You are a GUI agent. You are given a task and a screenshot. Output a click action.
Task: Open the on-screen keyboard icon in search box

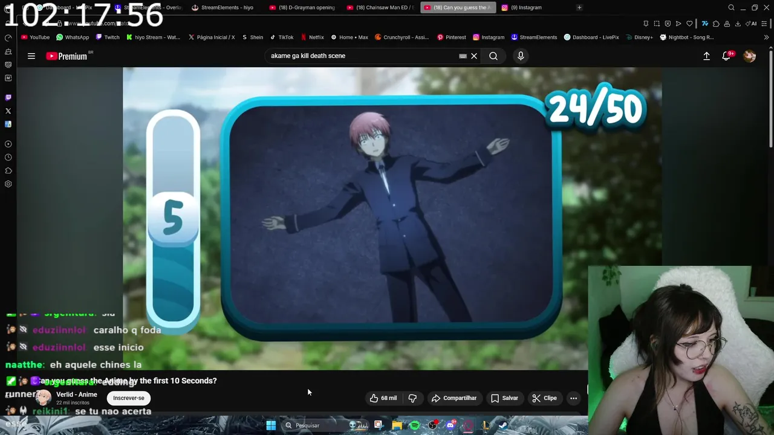click(x=463, y=56)
